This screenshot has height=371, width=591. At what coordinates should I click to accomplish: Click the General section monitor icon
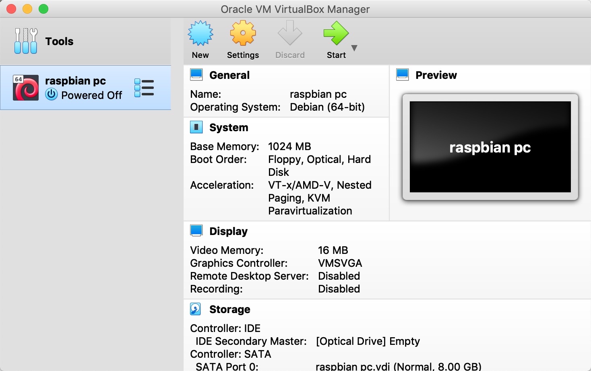[196, 75]
